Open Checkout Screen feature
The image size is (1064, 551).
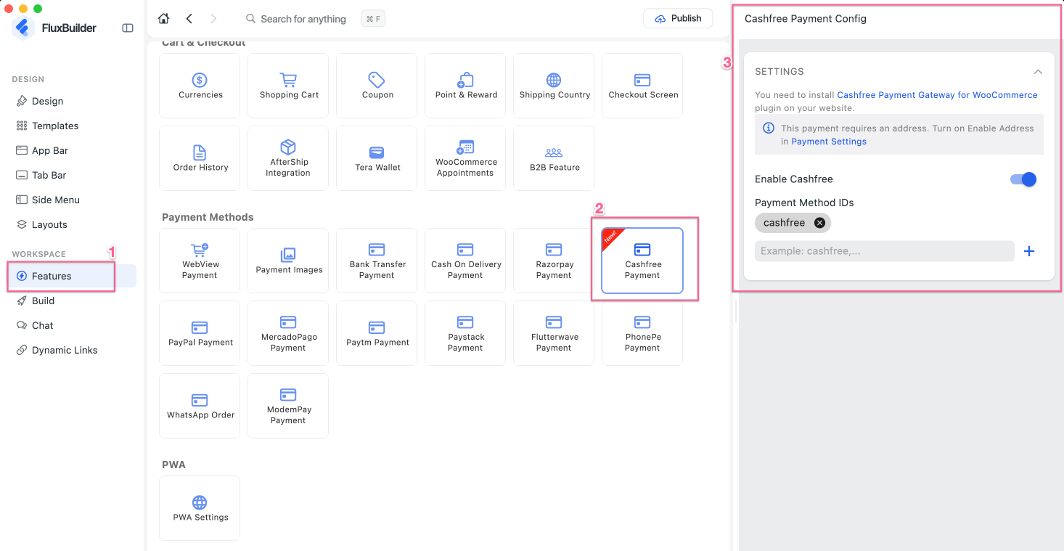(642, 86)
